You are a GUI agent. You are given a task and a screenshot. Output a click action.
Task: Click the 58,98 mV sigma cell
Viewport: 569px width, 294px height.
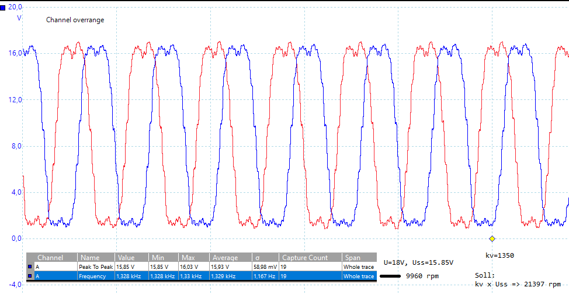coord(266,267)
